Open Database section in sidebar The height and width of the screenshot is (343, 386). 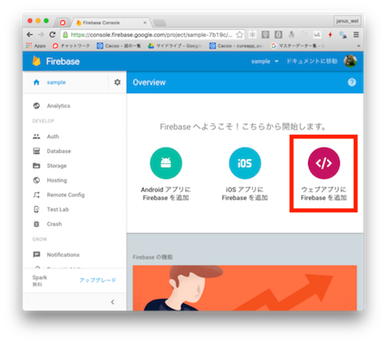[x=59, y=151]
